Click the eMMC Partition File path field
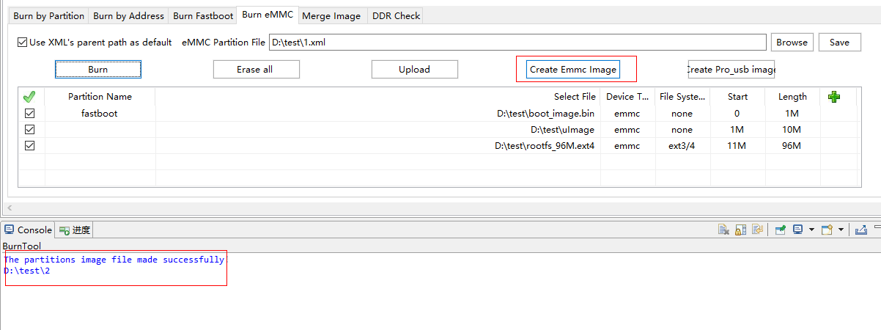 (517, 43)
